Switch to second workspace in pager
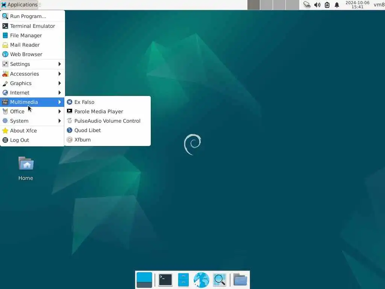 point(267,5)
